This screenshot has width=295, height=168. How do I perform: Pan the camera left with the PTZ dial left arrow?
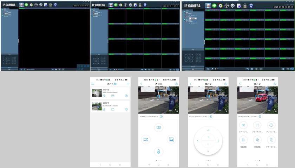(198, 140)
